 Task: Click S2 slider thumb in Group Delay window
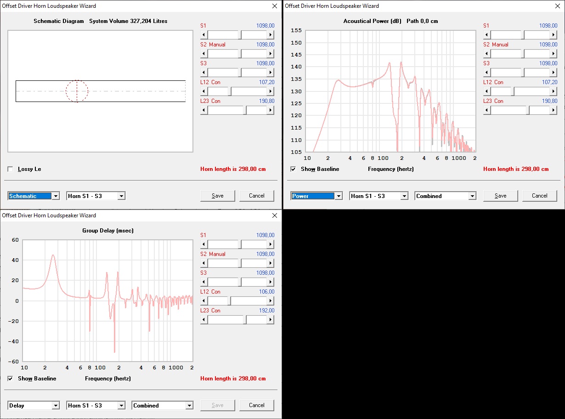(x=240, y=263)
